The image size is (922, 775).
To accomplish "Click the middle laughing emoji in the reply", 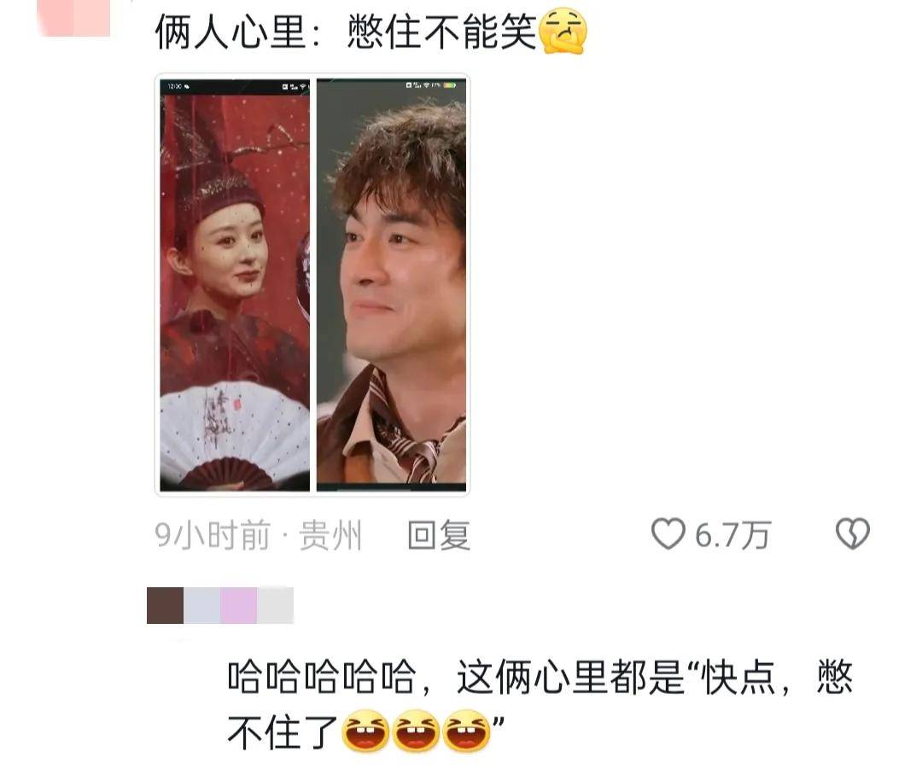I will point(416,731).
